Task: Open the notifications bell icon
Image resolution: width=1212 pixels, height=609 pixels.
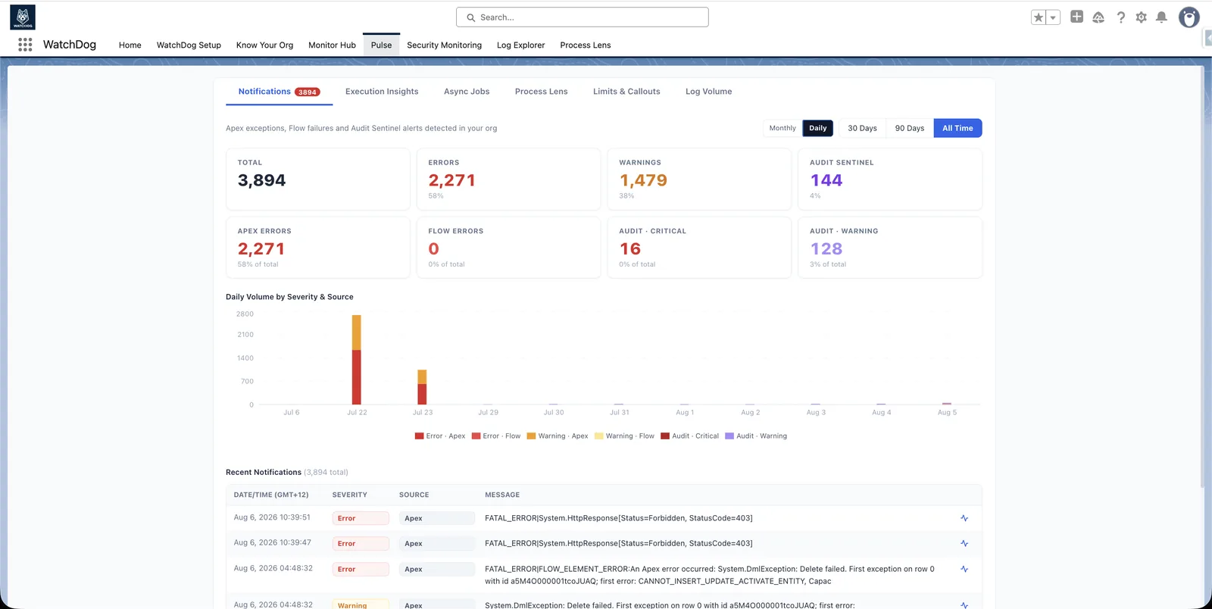Action: pos(1161,17)
